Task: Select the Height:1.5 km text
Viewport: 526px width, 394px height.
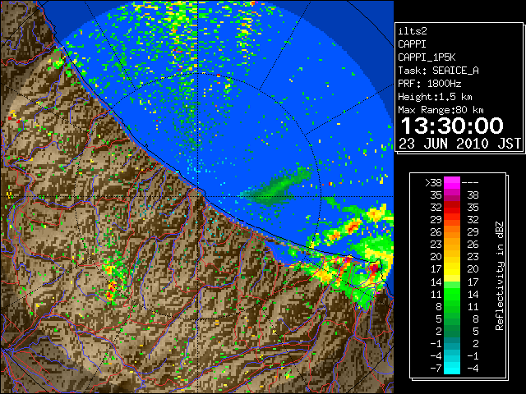Action: (435, 97)
